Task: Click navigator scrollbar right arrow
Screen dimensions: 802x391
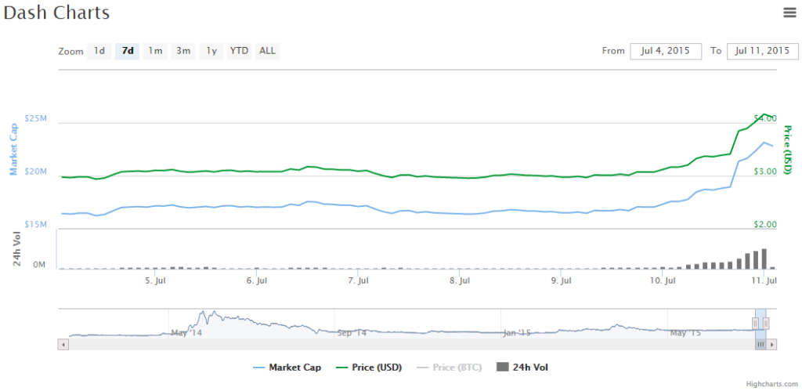Action: [771, 345]
